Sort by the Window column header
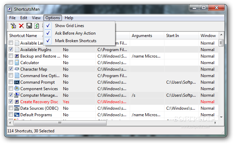234x144 pixels. coord(208,36)
